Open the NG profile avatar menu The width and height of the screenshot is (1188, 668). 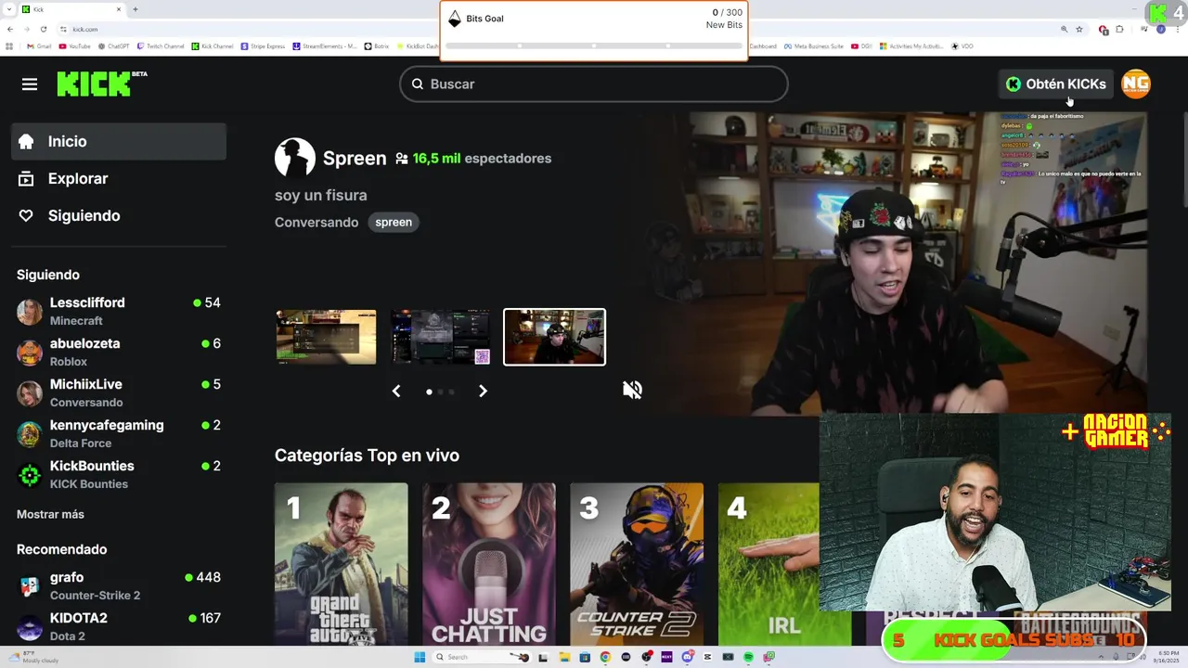[x=1136, y=83]
